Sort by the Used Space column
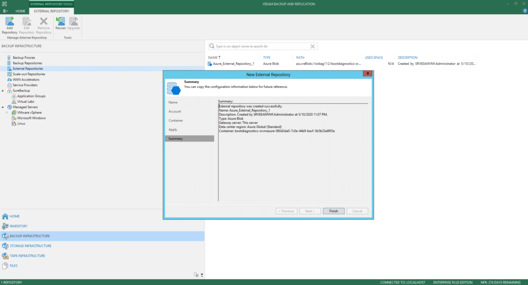The height and width of the screenshot is (285, 528). [x=374, y=58]
